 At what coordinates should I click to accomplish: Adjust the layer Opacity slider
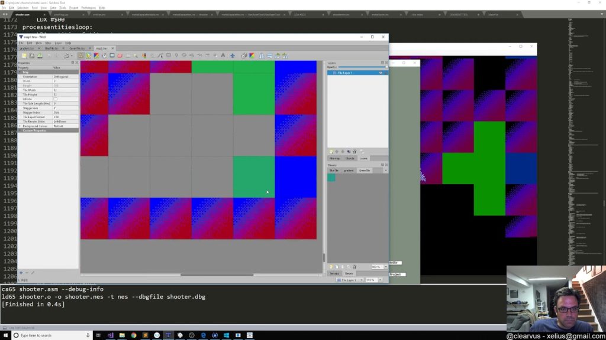[363, 67]
